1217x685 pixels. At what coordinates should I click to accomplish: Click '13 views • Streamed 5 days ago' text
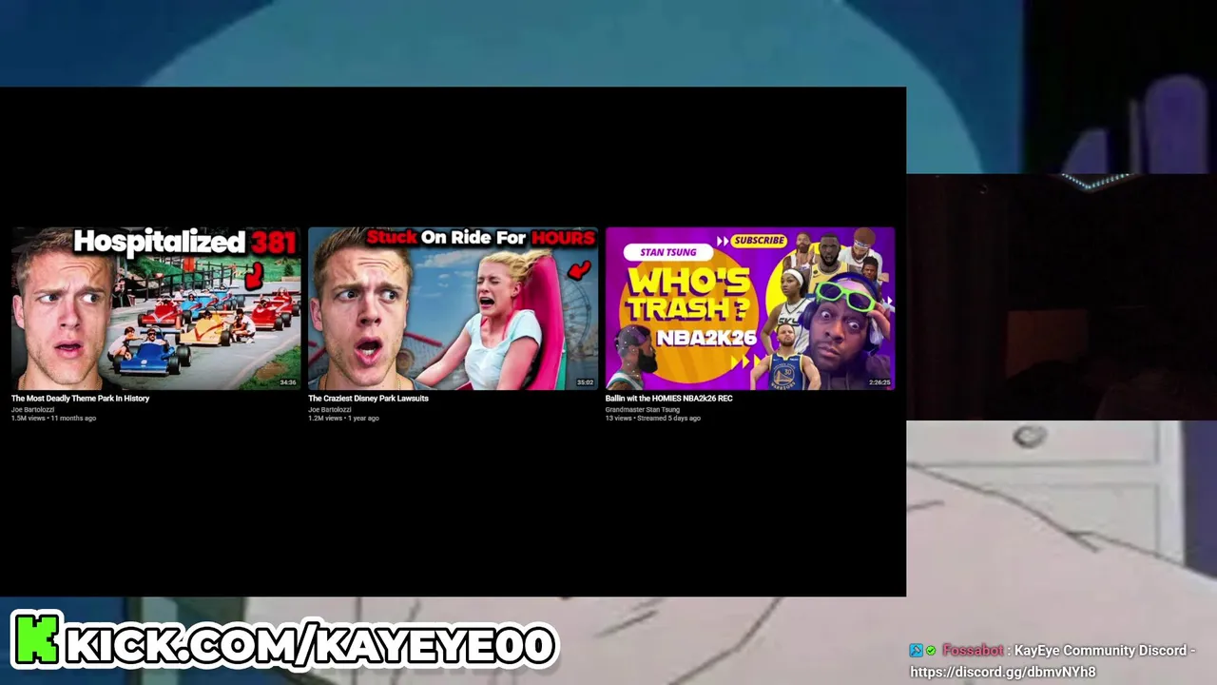653,419
